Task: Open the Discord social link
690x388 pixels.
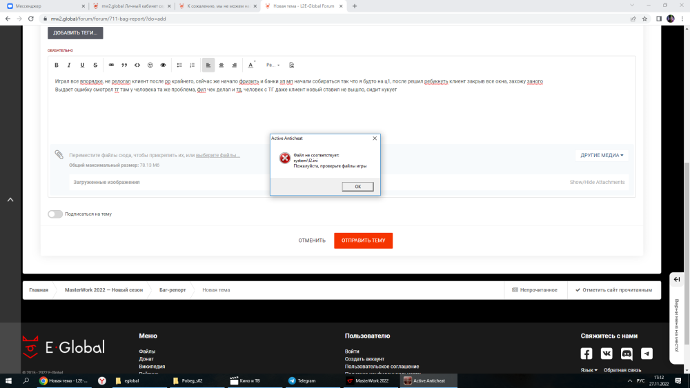Action: click(627, 354)
